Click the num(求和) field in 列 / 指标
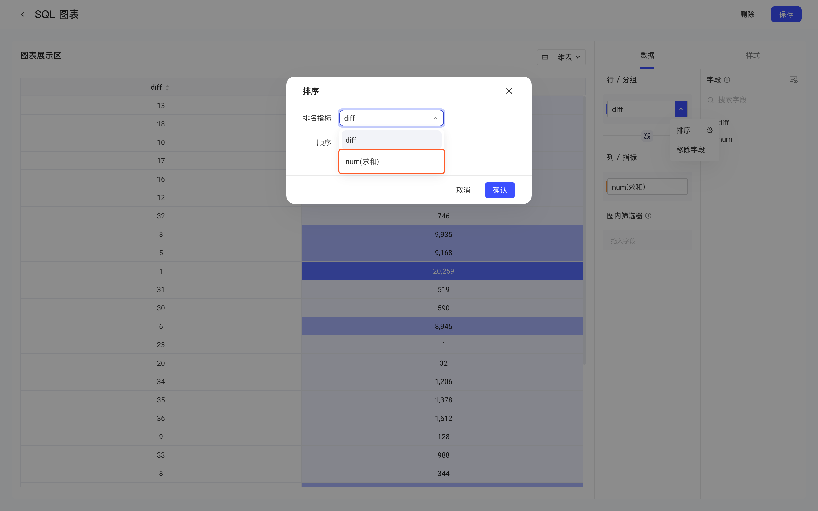 pyautogui.click(x=647, y=187)
